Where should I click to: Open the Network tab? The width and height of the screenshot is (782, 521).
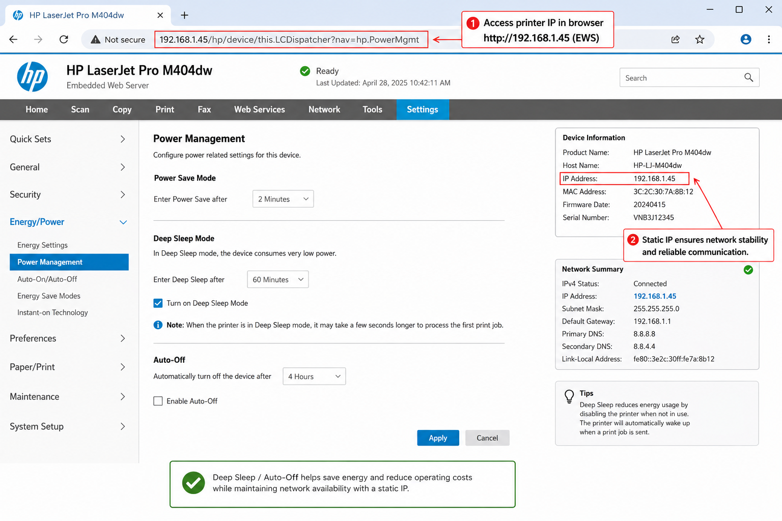point(324,109)
